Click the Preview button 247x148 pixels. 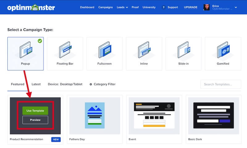coord(35,120)
